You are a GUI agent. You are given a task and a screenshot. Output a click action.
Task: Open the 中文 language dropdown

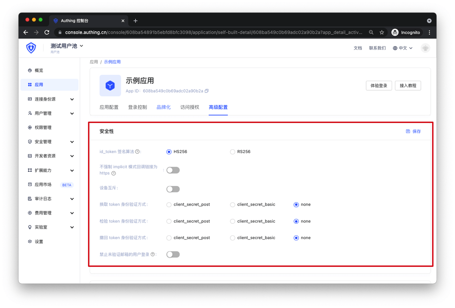point(403,48)
